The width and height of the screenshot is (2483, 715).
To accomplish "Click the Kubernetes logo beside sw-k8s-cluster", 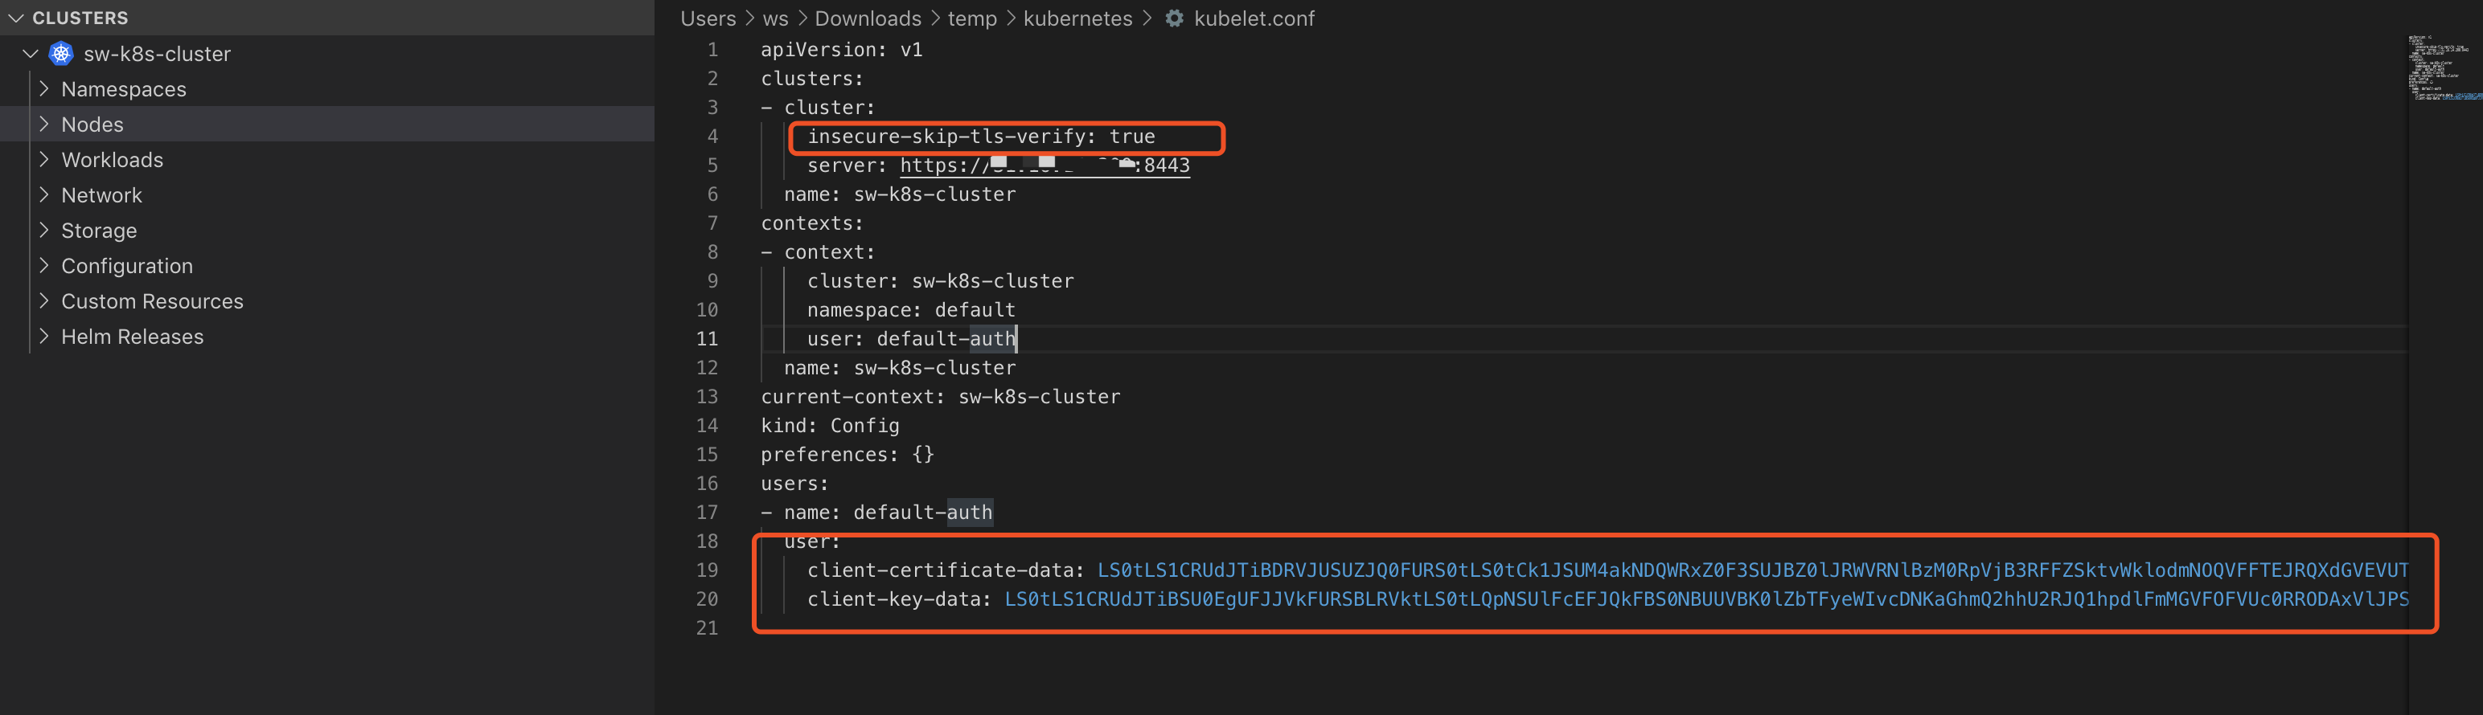I will pyautogui.click(x=60, y=53).
